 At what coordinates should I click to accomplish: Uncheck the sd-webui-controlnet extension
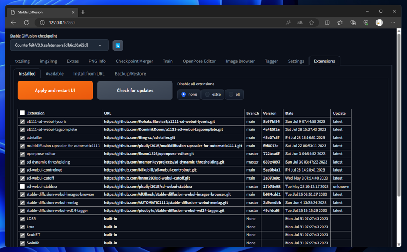coord(22,170)
